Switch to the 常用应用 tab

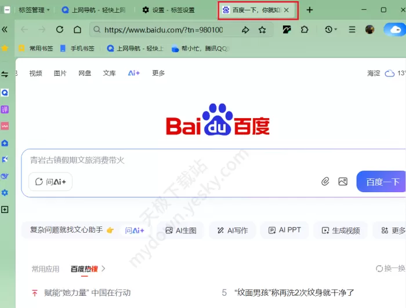[x=46, y=269]
